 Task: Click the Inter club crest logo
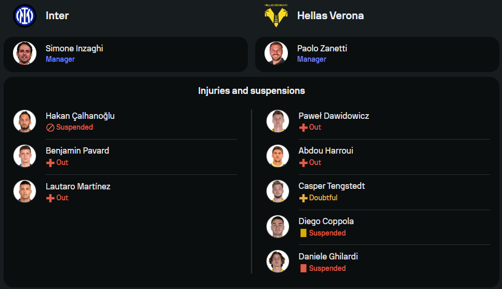coord(24,16)
